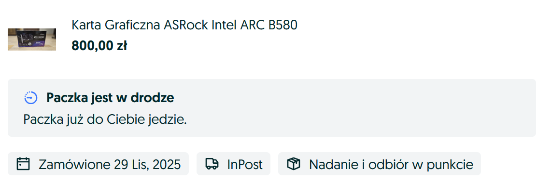
Task: Click "B580" at the end of the title
Action: pyautogui.click(x=283, y=25)
